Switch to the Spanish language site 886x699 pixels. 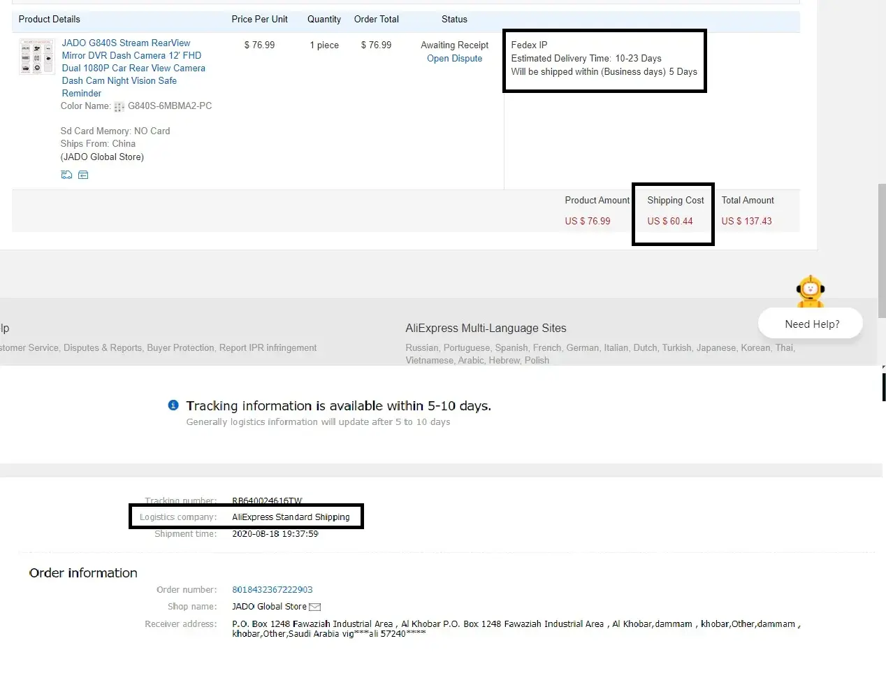(x=511, y=347)
